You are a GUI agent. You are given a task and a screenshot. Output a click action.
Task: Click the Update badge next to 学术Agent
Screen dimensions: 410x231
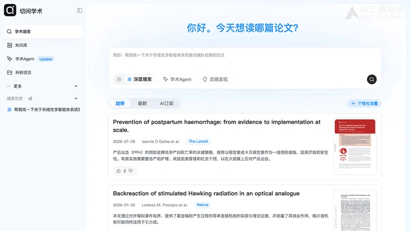click(x=46, y=59)
